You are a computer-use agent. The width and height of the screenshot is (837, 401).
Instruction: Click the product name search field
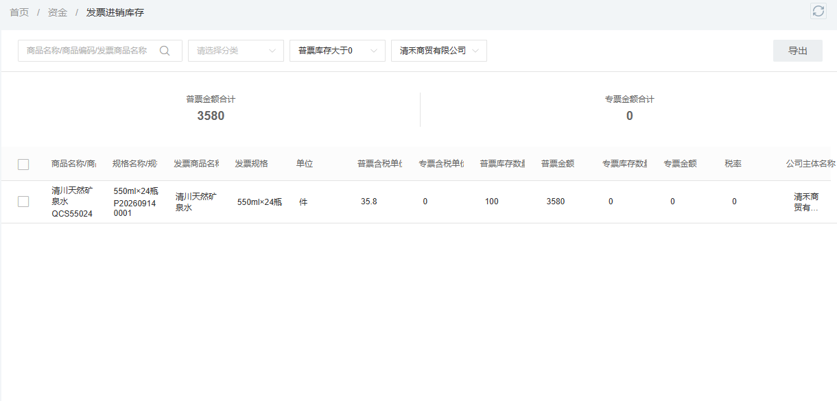(100, 51)
